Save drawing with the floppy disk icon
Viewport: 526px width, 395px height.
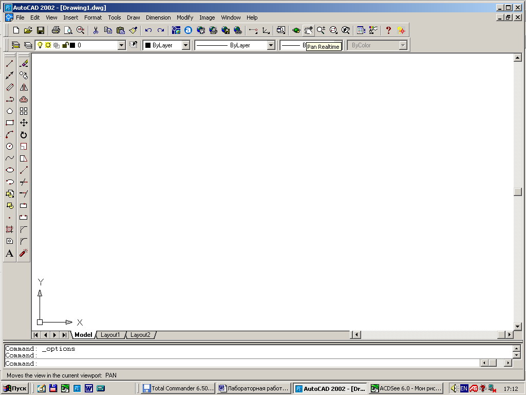pyautogui.click(x=41, y=30)
